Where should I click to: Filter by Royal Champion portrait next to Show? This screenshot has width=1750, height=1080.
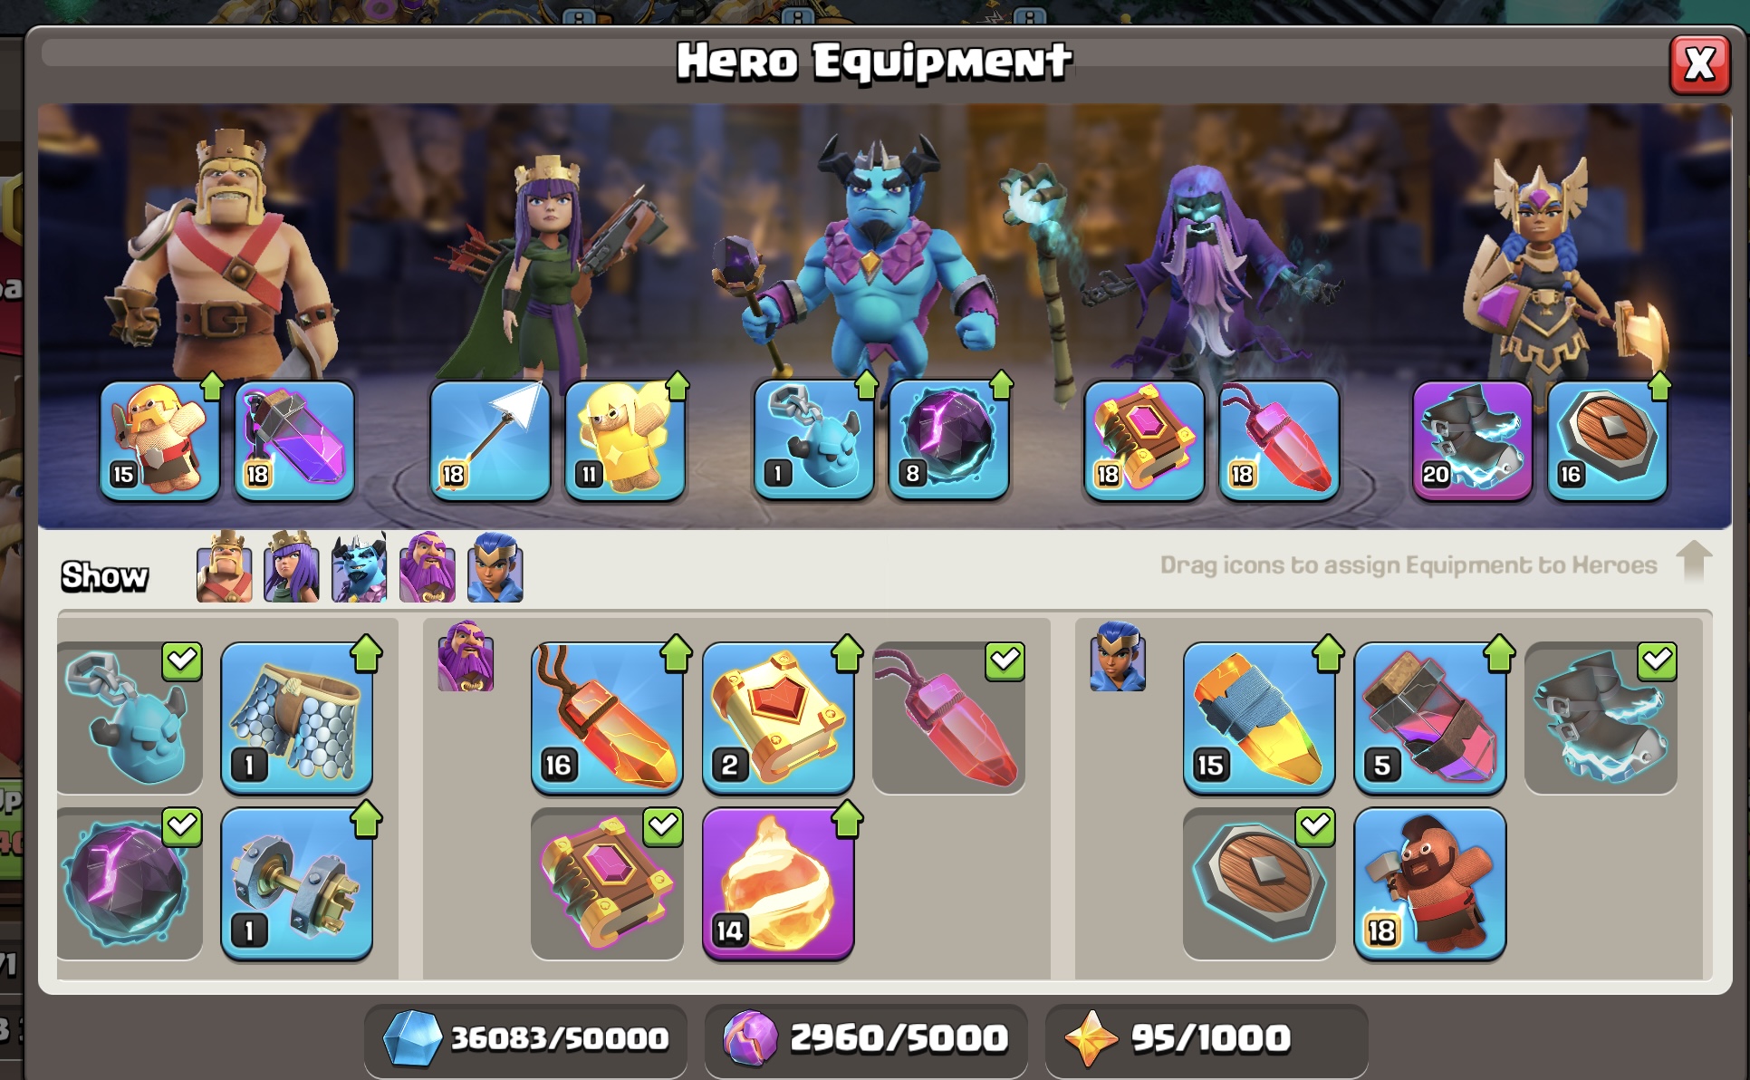495,568
